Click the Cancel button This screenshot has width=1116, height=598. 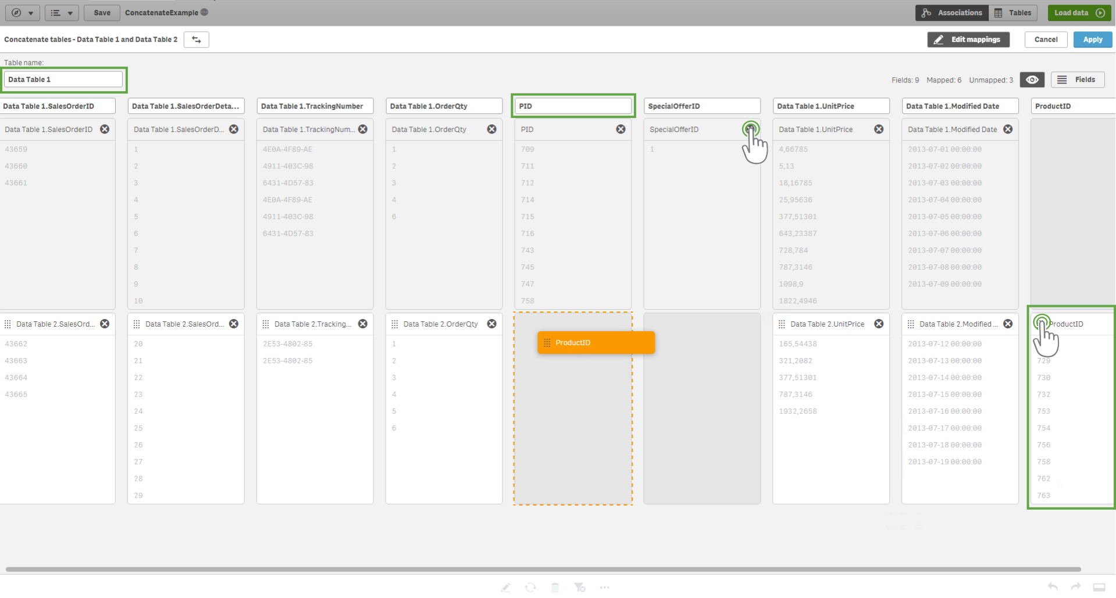(1046, 40)
